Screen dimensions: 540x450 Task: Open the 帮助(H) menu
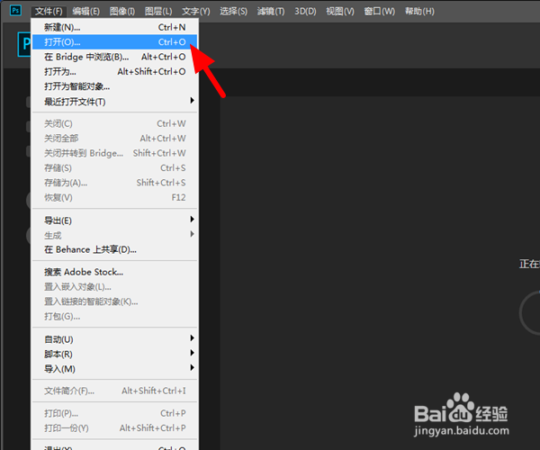click(419, 12)
